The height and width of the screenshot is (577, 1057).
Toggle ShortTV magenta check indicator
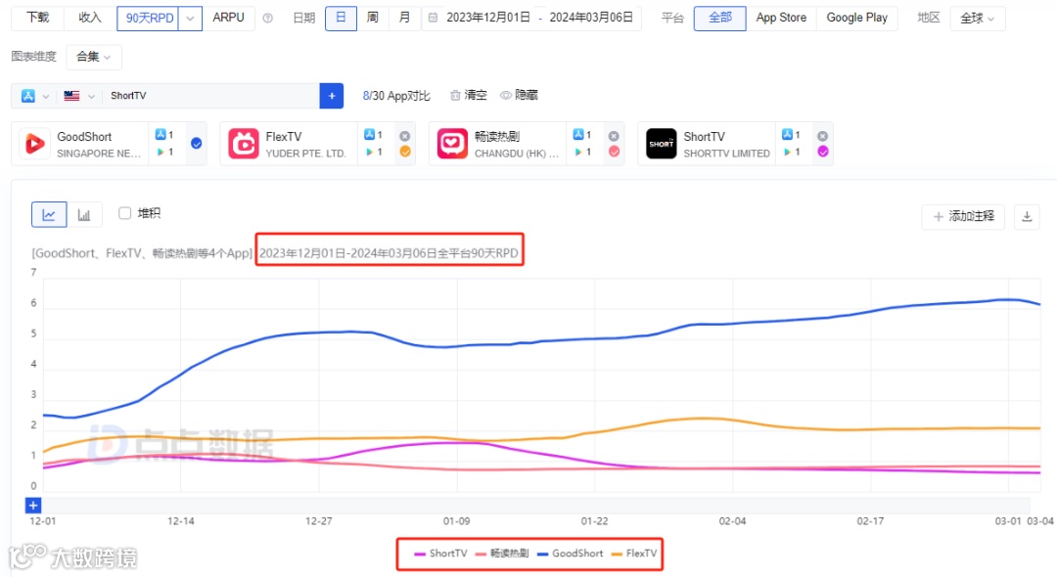click(x=823, y=152)
